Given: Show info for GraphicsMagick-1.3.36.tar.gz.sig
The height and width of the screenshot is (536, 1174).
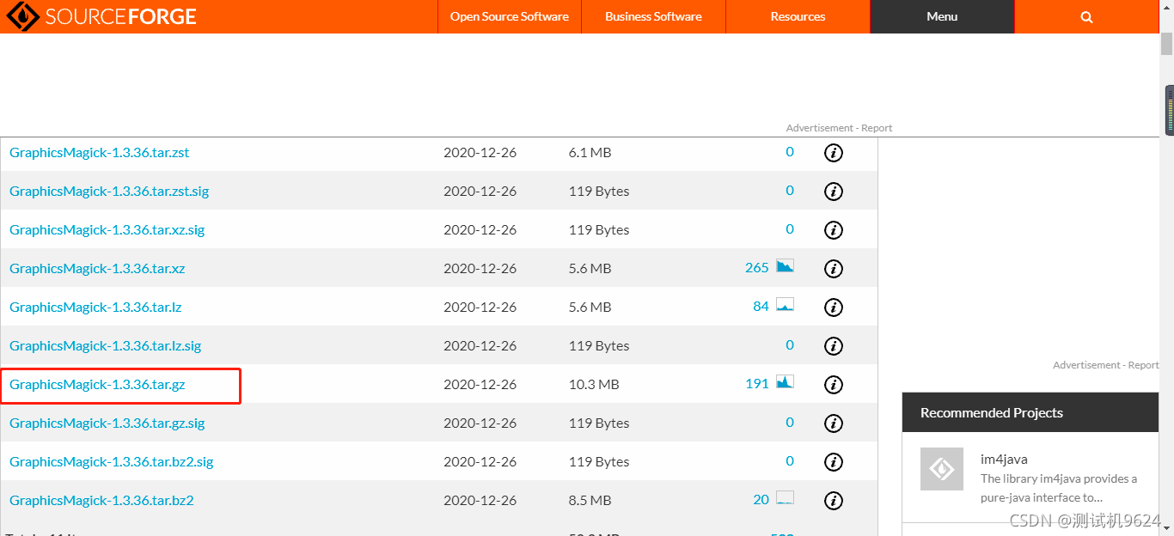Looking at the screenshot, I should point(834,423).
